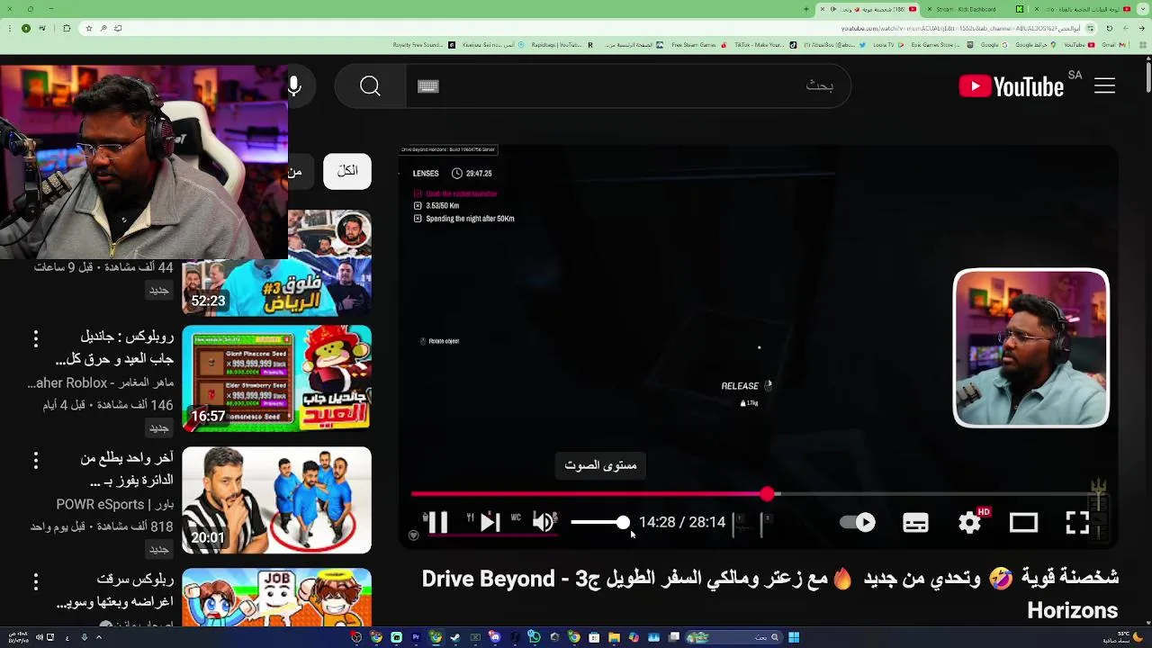Enter fullscreen mode
Screen dimensions: 1152x648
pyautogui.click(x=1077, y=523)
